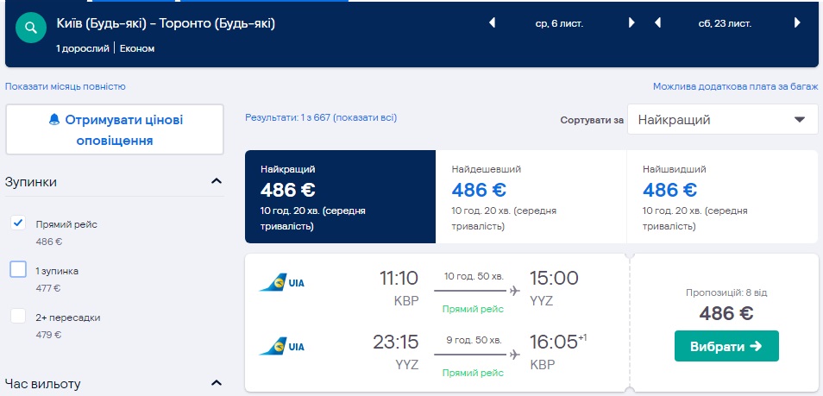Check the 2+ пересадки checkbox
Image resolution: width=823 pixels, height=396 pixels.
click(x=18, y=317)
